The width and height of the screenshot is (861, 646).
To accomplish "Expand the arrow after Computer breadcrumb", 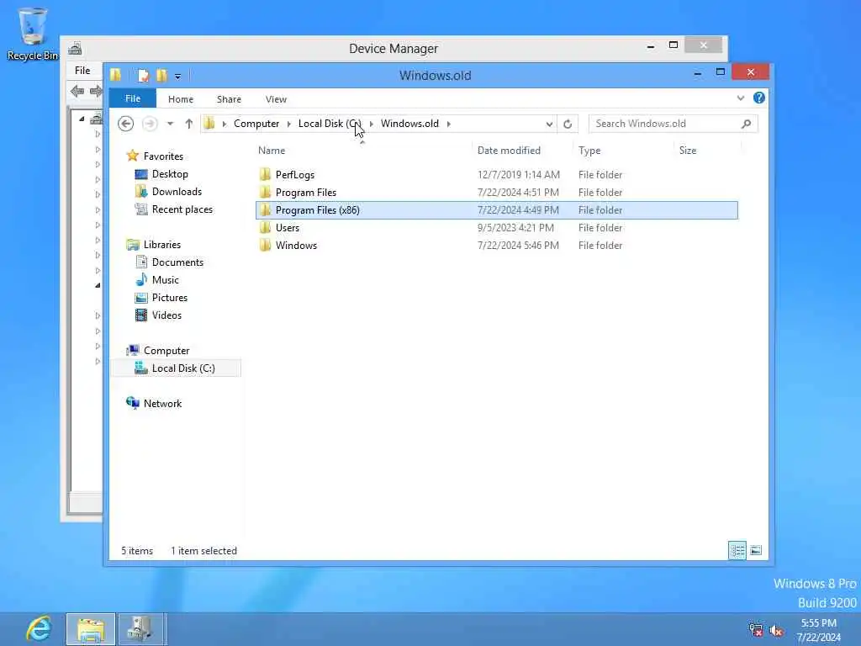I will 289,124.
